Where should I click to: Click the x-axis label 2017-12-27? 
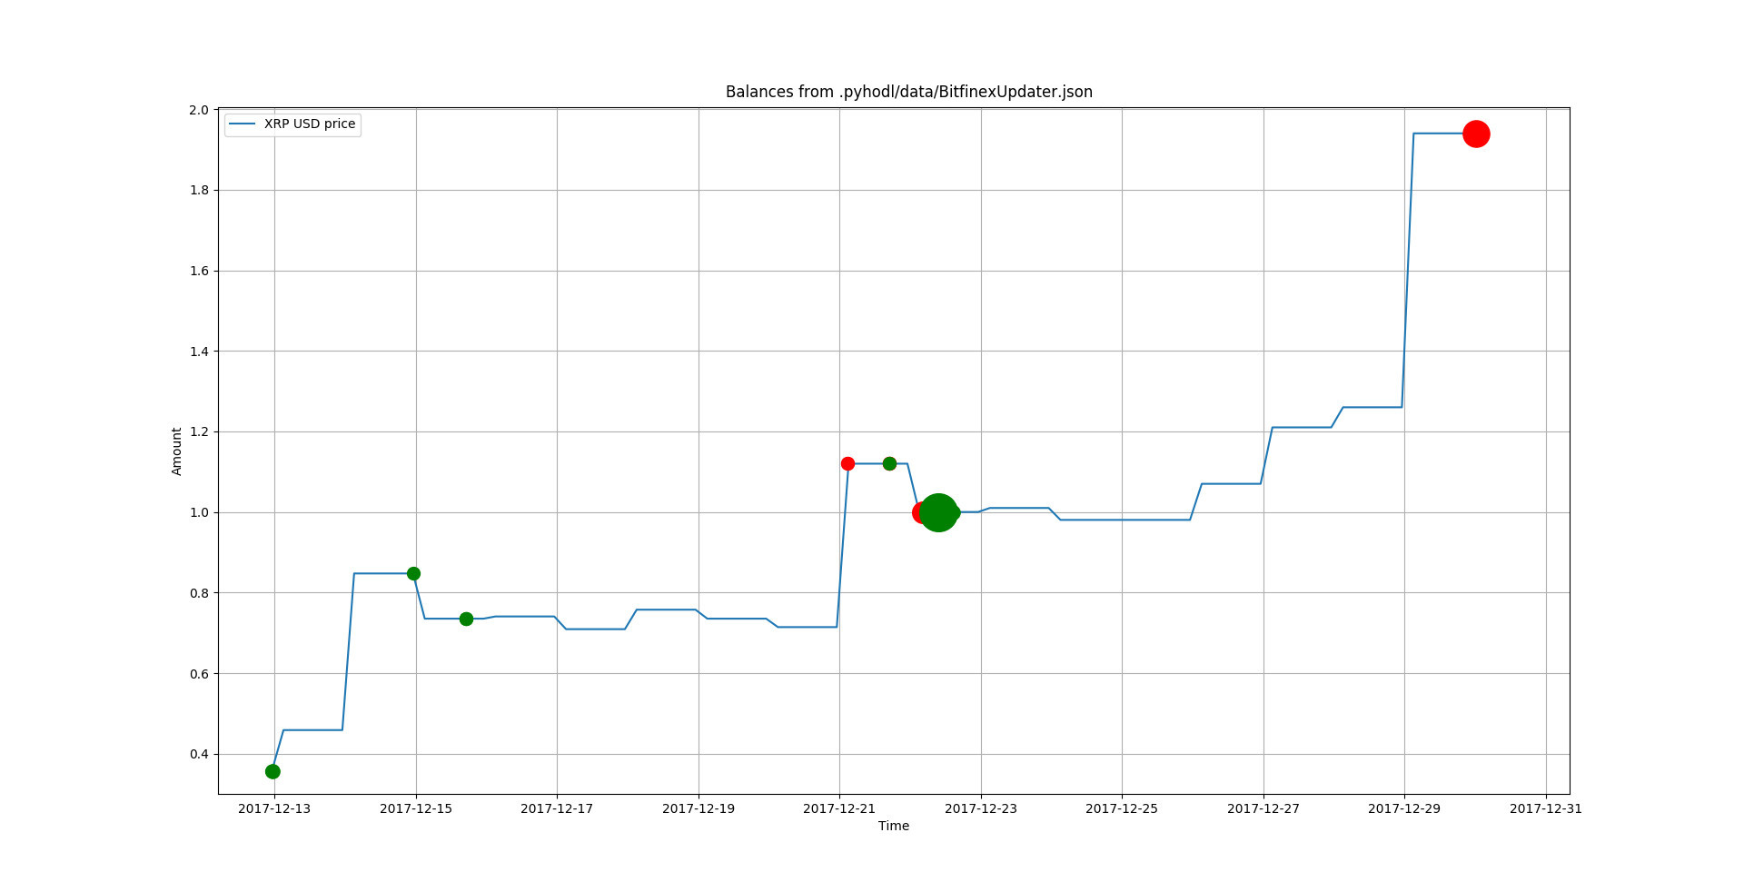pyautogui.click(x=1263, y=808)
